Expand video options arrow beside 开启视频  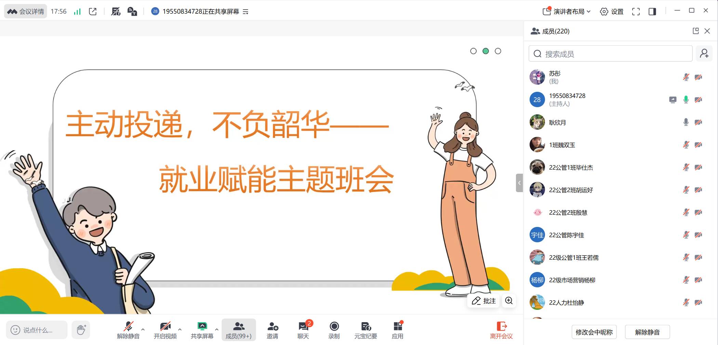(x=180, y=329)
